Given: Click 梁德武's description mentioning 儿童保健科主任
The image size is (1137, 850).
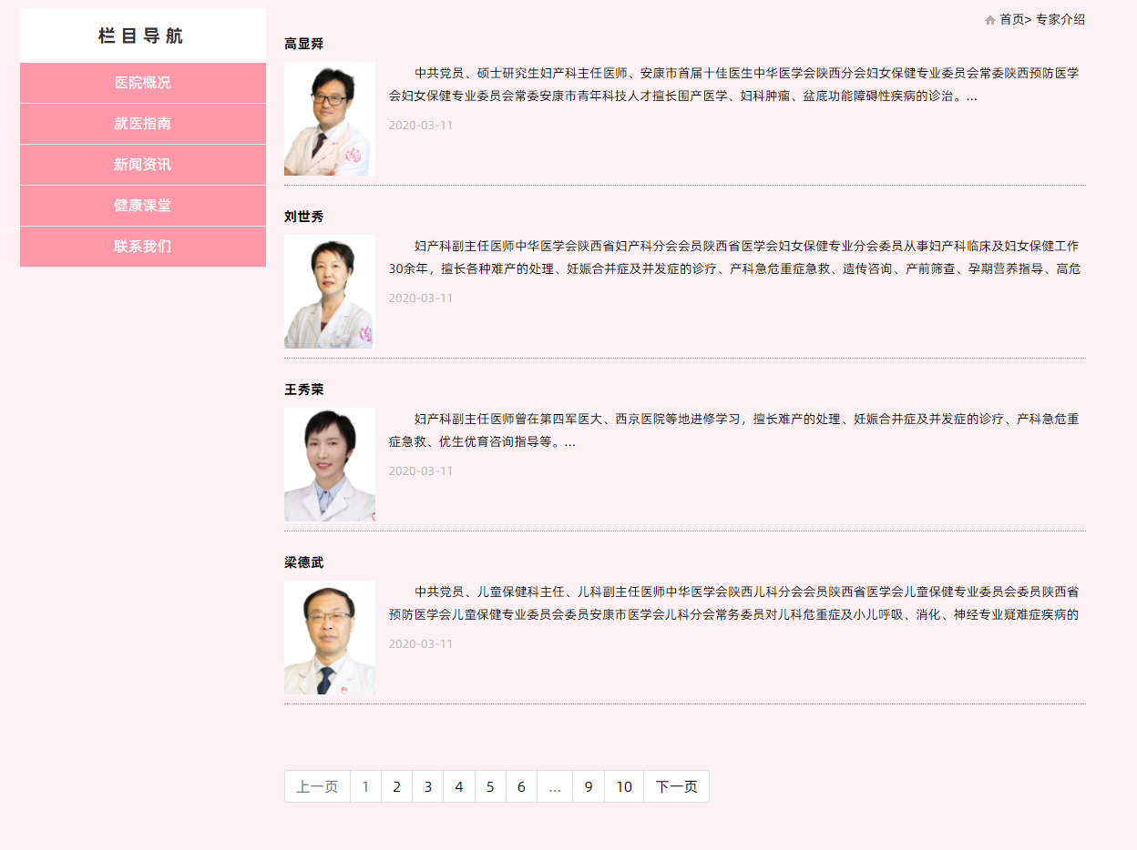Looking at the screenshot, I should pyautogui.click(x=734, y=602).
